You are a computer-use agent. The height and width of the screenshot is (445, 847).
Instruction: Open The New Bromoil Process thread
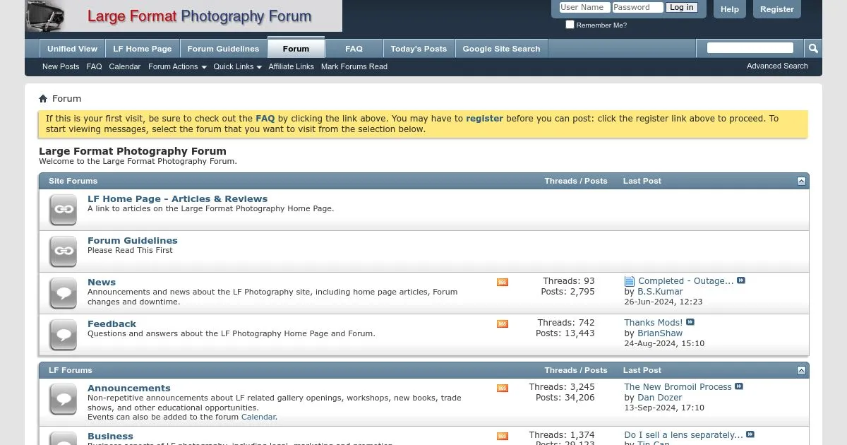(x=678, y=387)
